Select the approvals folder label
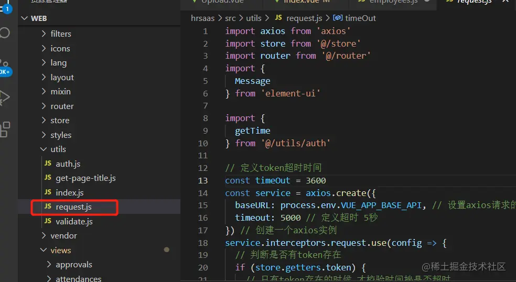Image resolution: width=516 pixels, height=282 pixels. pyautogui.click(x=74, y=265)
